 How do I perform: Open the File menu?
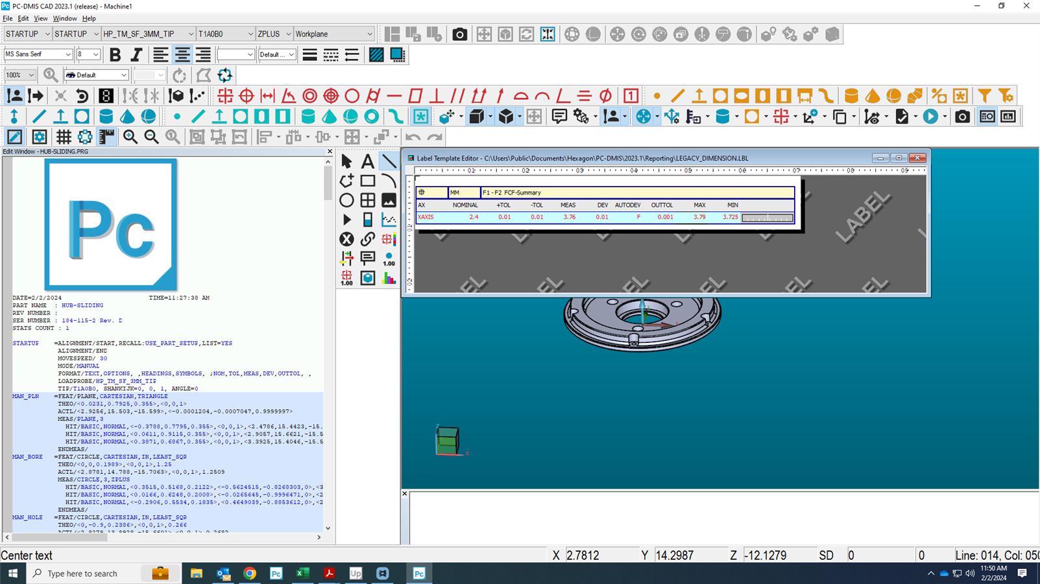point(8,18)
